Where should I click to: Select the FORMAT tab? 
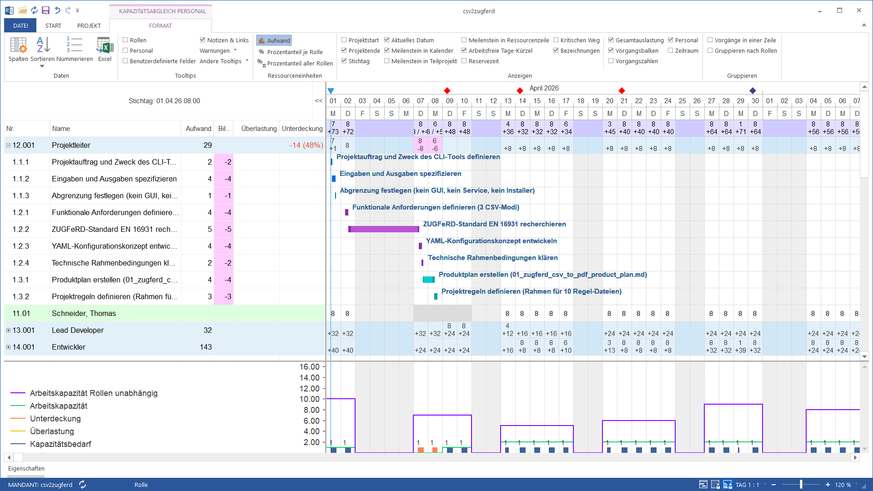click(x=161, y=25)
